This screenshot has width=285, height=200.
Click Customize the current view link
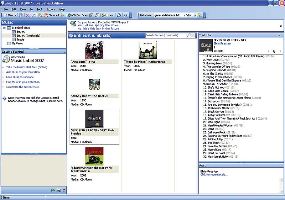pos(22,87)
